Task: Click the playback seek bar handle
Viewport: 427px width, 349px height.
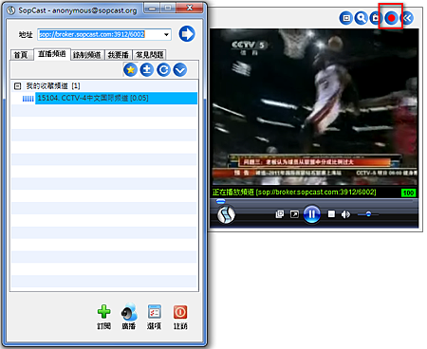Action: click(x=220, y=201)
